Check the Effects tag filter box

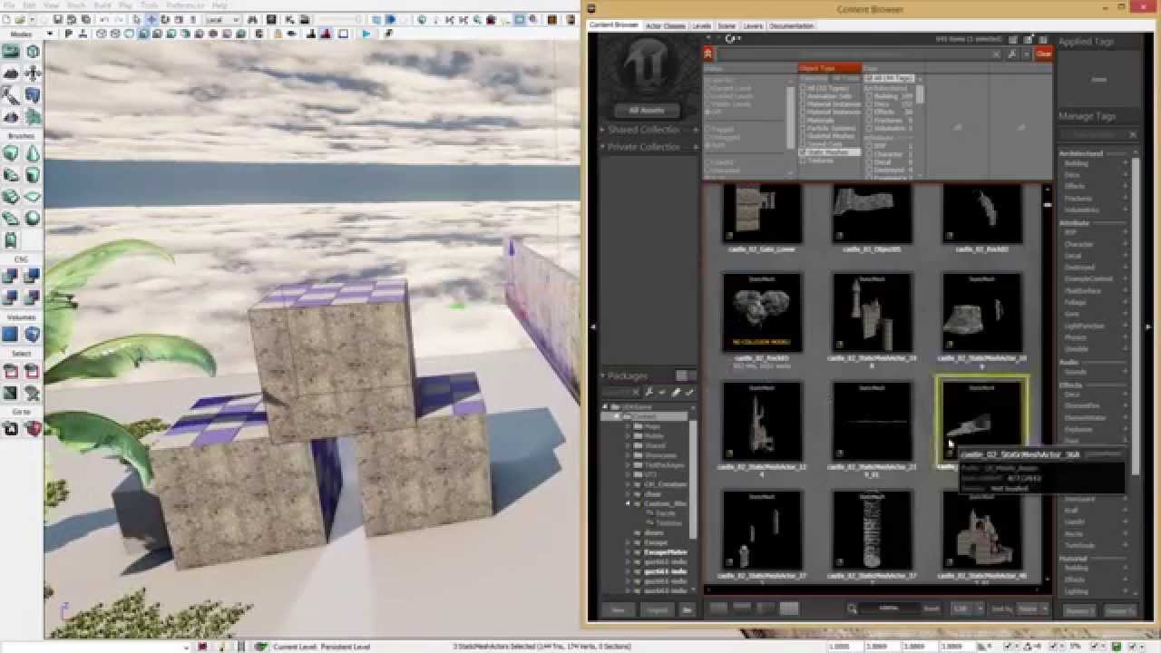869,112
